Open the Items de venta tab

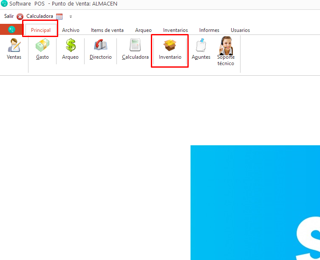[107, 30]
